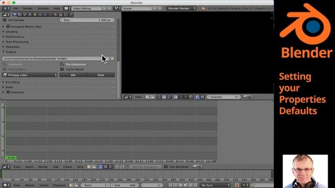Open the Constraints properties tab (chain icon)
This screenshot has height=188, width=335.
tap(40, 15)
